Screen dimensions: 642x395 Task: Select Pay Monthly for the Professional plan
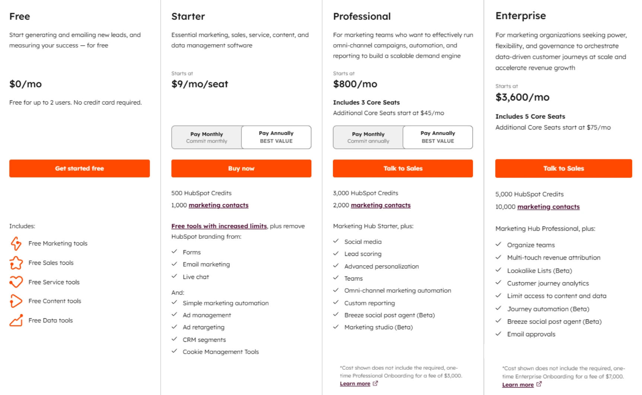point(368,137)
